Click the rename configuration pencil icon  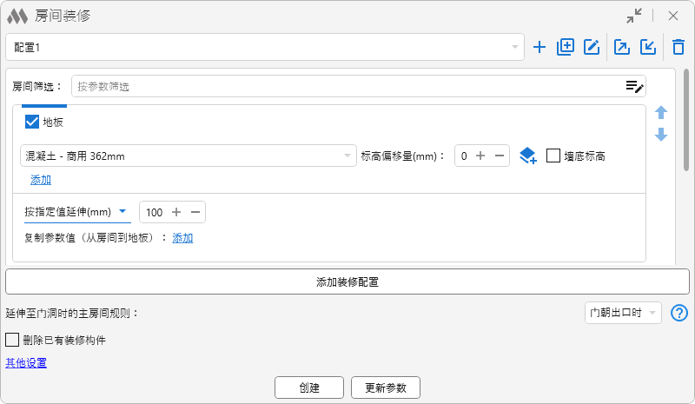pyautogui.click(x=592, y=48)
